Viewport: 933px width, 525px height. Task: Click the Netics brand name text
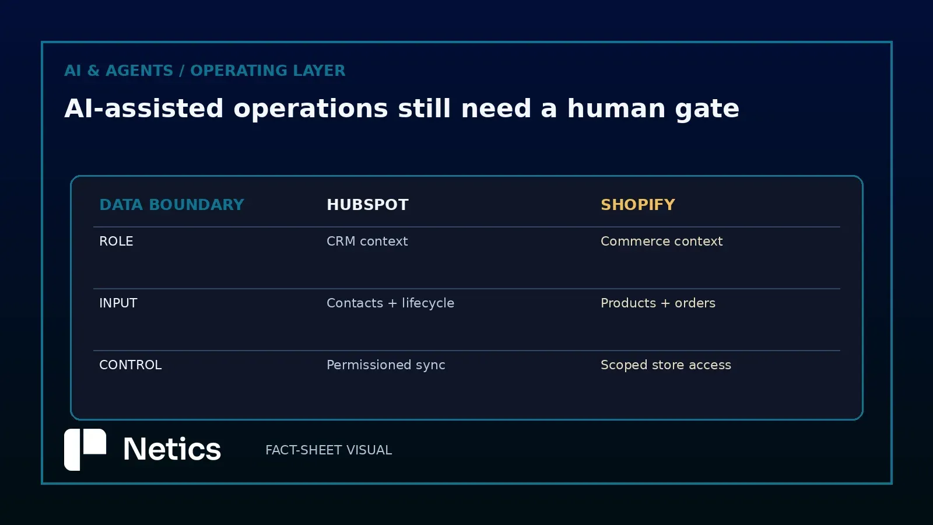pyautogui.click(x=172, y=449)
